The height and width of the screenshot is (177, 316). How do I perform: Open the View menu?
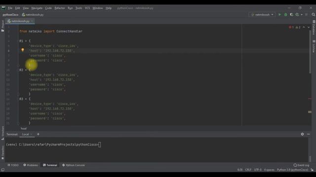click(x=26, y=8)
